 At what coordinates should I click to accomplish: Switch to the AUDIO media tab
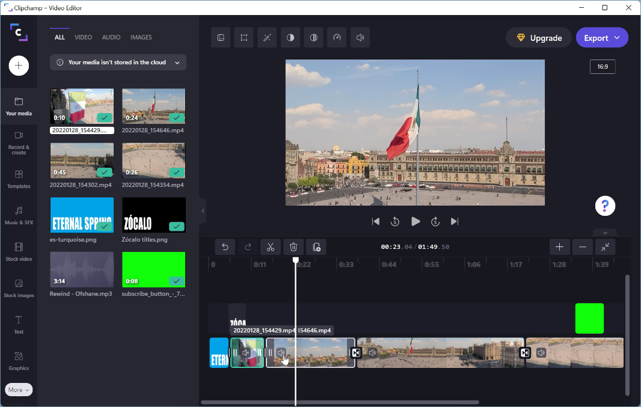(111, 37)
